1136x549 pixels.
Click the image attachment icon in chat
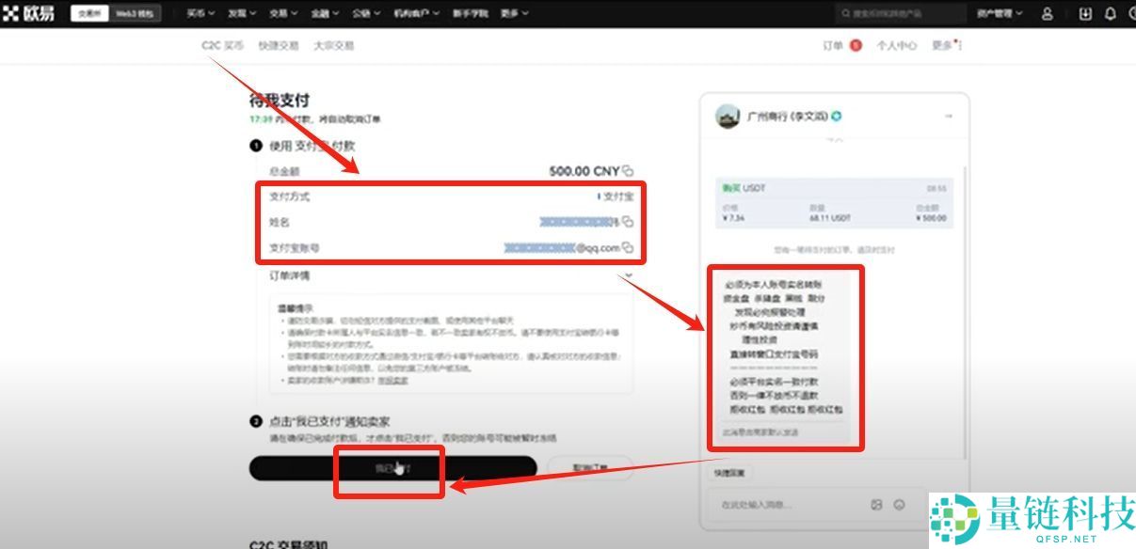tap(876, 505)
